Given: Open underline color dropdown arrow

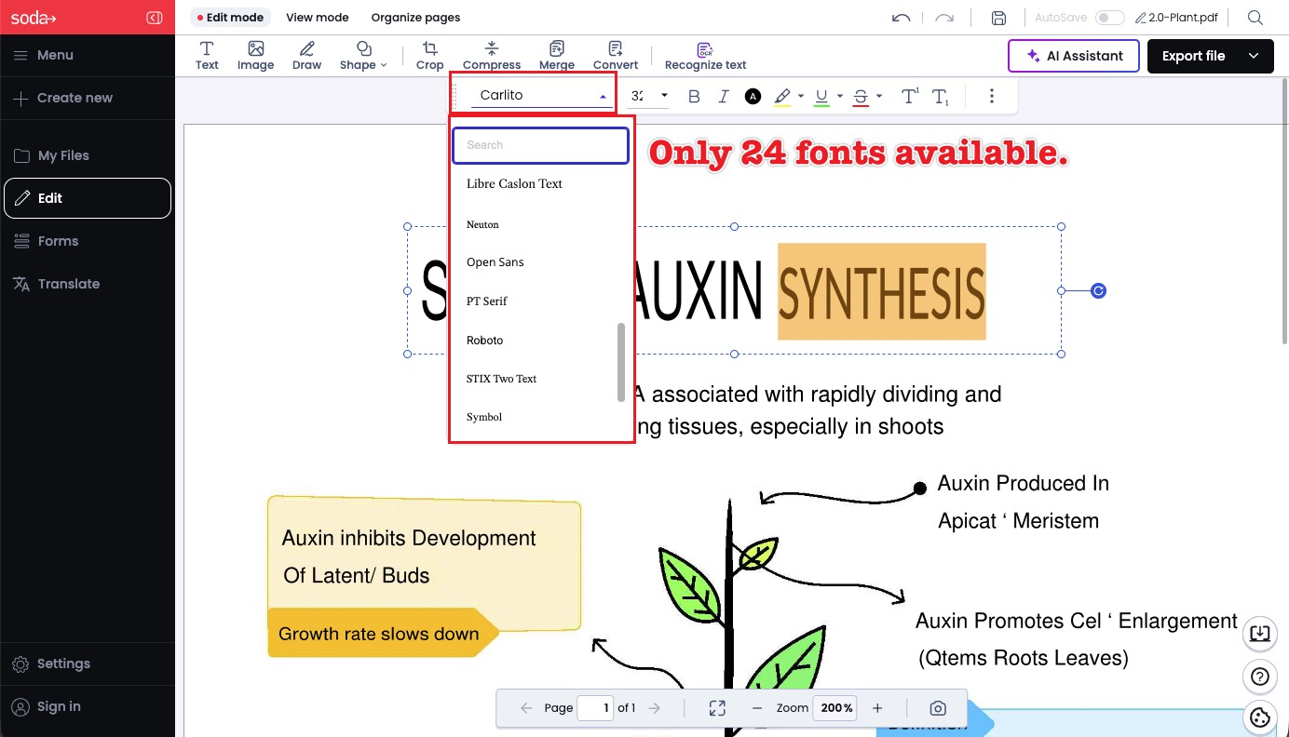Looking at the screenshot, I should (840, 96).
